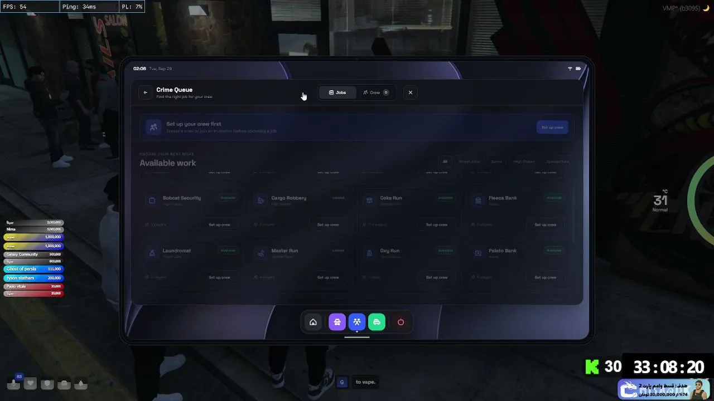
Task: Click the Bobcat Security Available badge
Action: 228,198
